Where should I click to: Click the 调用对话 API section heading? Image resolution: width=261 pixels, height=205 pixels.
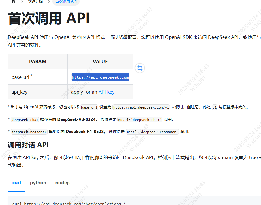[28, 145]
